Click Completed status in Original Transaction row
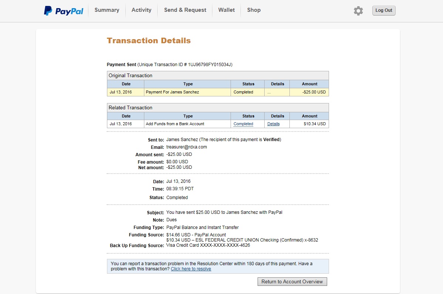 point(243,92)
